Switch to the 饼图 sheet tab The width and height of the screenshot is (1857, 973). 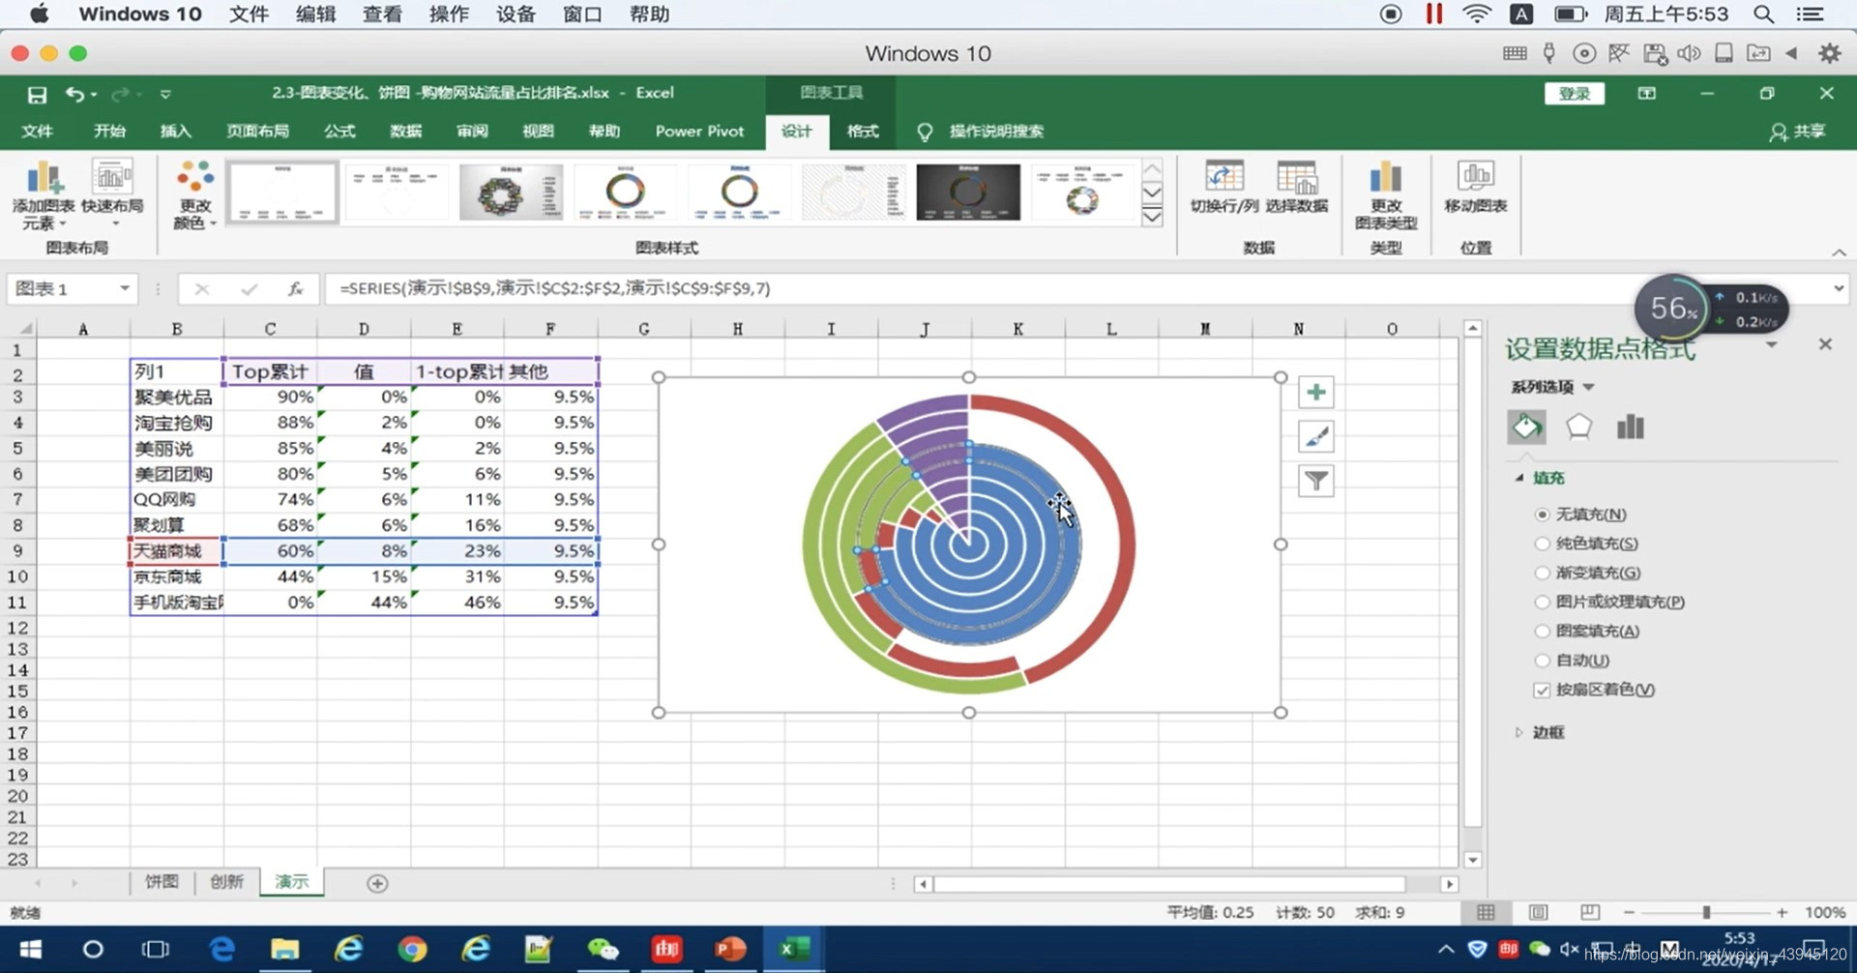point(162,882)
